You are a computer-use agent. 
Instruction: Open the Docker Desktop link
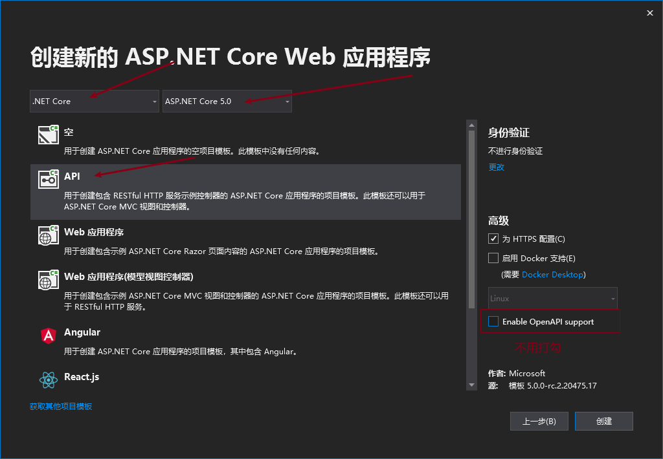(x=552, y=275)
